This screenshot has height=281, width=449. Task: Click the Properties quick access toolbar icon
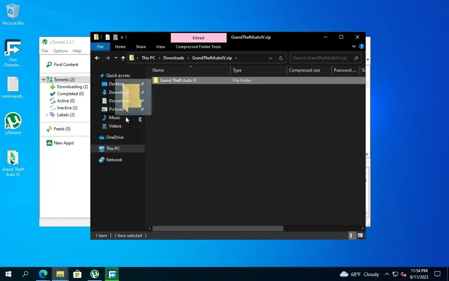click(x=108, y=37)
